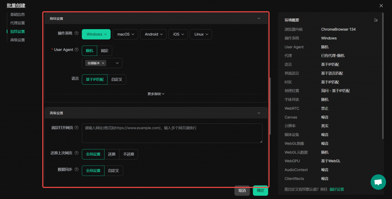Set User Agent to 固定
The image size is (392, 199).
point(105,51)
